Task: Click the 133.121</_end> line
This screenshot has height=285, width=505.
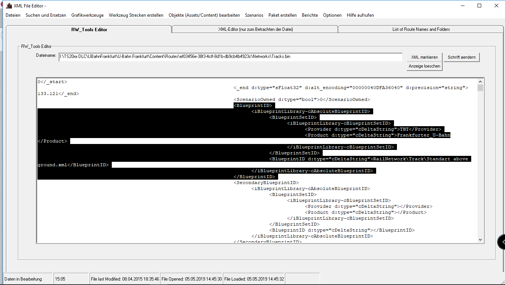Action: pyautogui.click(x=58, y=94)
